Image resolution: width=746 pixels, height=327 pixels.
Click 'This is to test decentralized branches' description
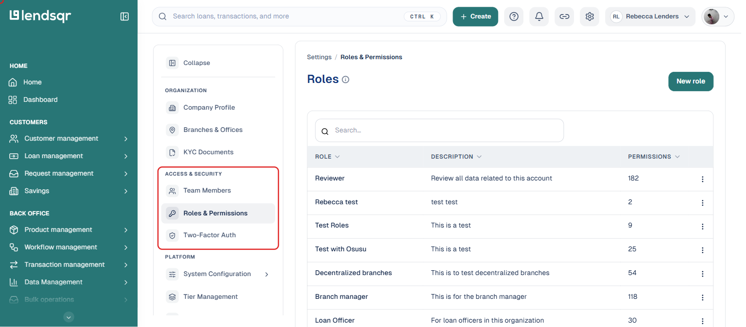pos(490,273)
